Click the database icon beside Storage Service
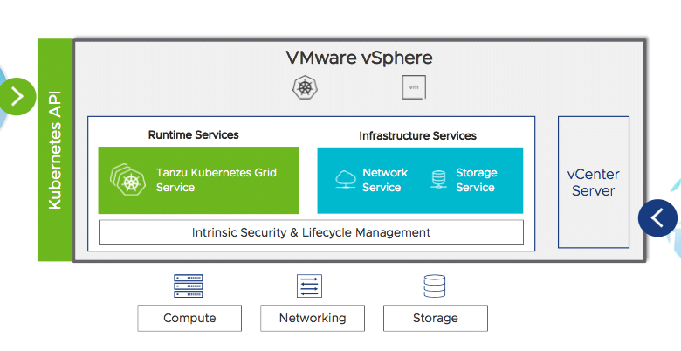 (x=438, y=179)
